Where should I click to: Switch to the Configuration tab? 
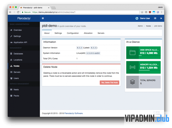click(x=73, y=33)
